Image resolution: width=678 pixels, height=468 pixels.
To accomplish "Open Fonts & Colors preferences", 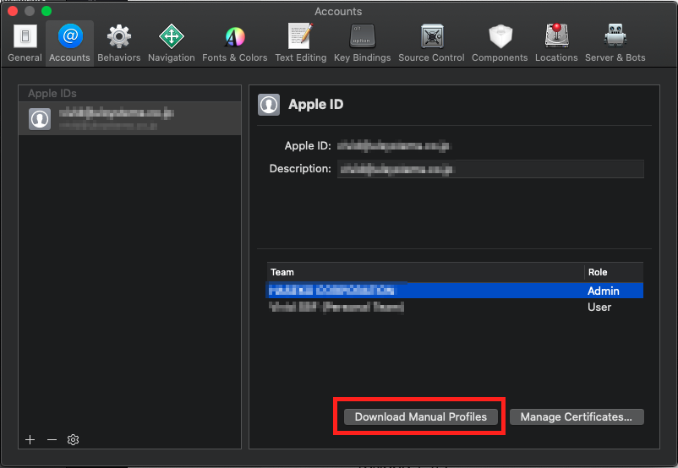I will click(x=235, y=43).
